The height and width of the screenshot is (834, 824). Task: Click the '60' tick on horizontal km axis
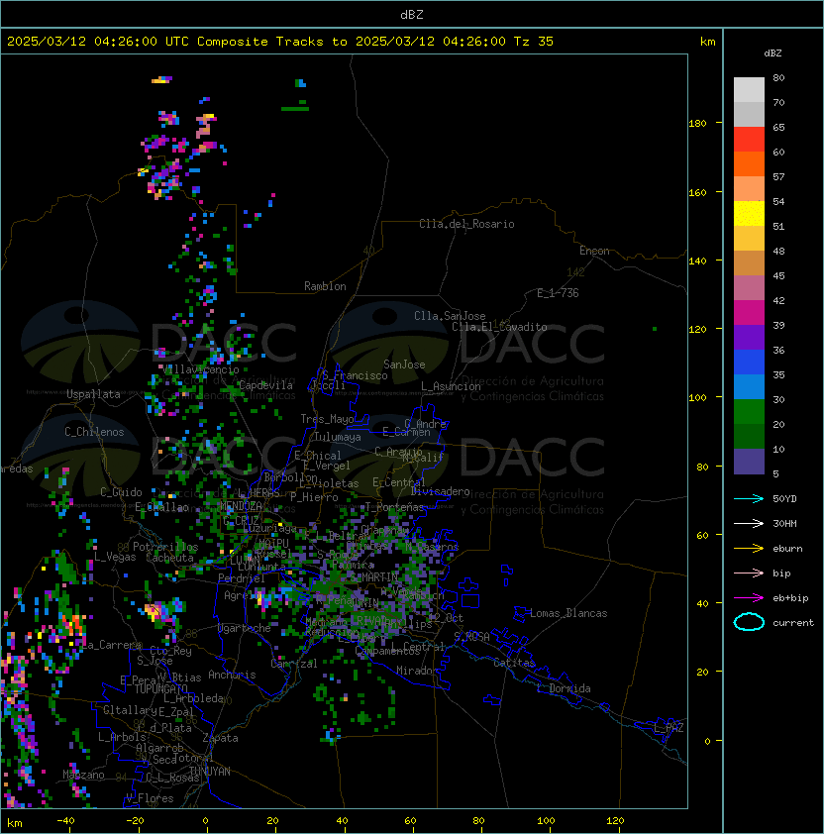coord(410,821)
